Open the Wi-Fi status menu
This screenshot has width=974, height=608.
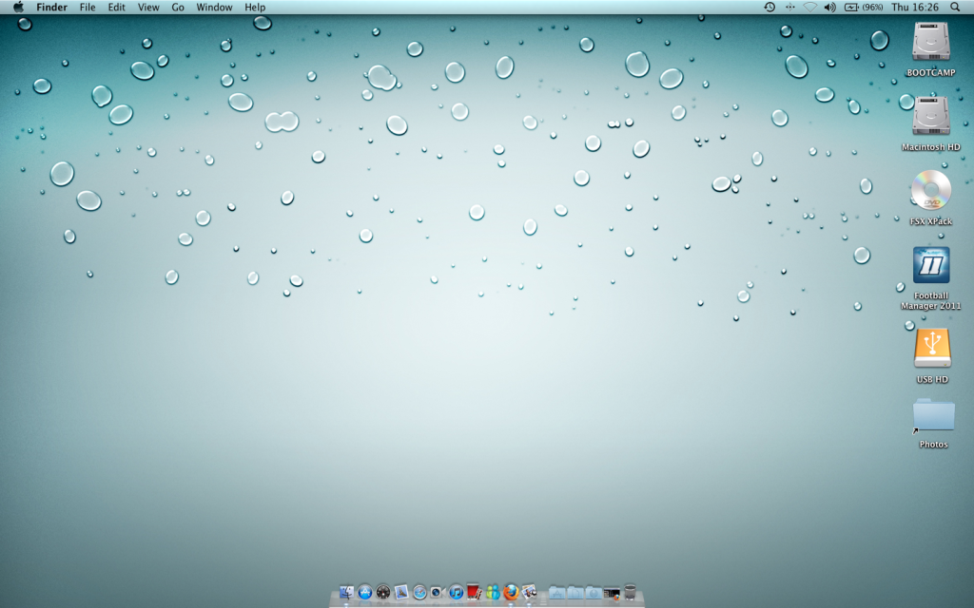[811, 7]
